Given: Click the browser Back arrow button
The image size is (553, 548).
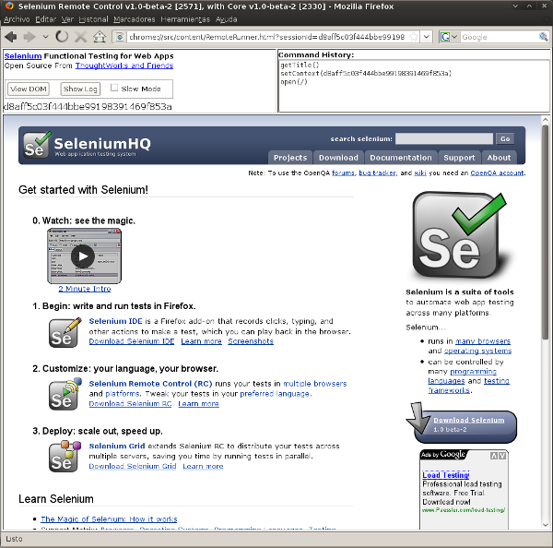Looking at the screenshot, I should tap(12, 37).
